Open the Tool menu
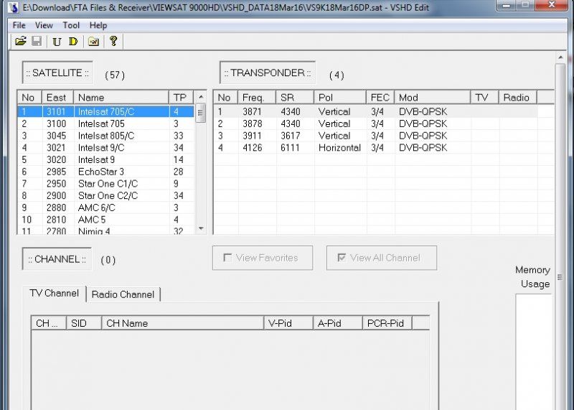This screenshot has height=410, width=574. tap(71, 25)
